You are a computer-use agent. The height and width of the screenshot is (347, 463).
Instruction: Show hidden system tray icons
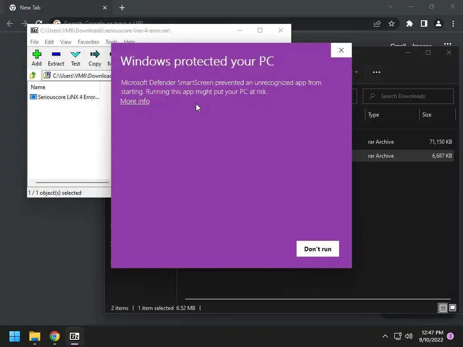tap(385, 336)
